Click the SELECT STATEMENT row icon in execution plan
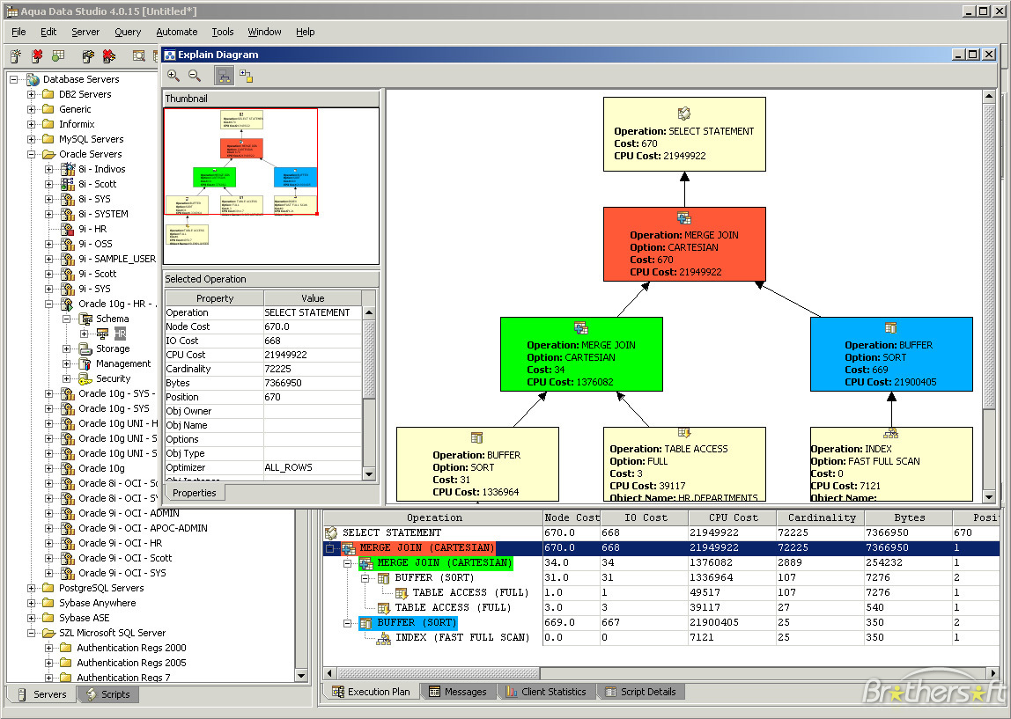This screenshot has height=719, width=1011. 331,532
